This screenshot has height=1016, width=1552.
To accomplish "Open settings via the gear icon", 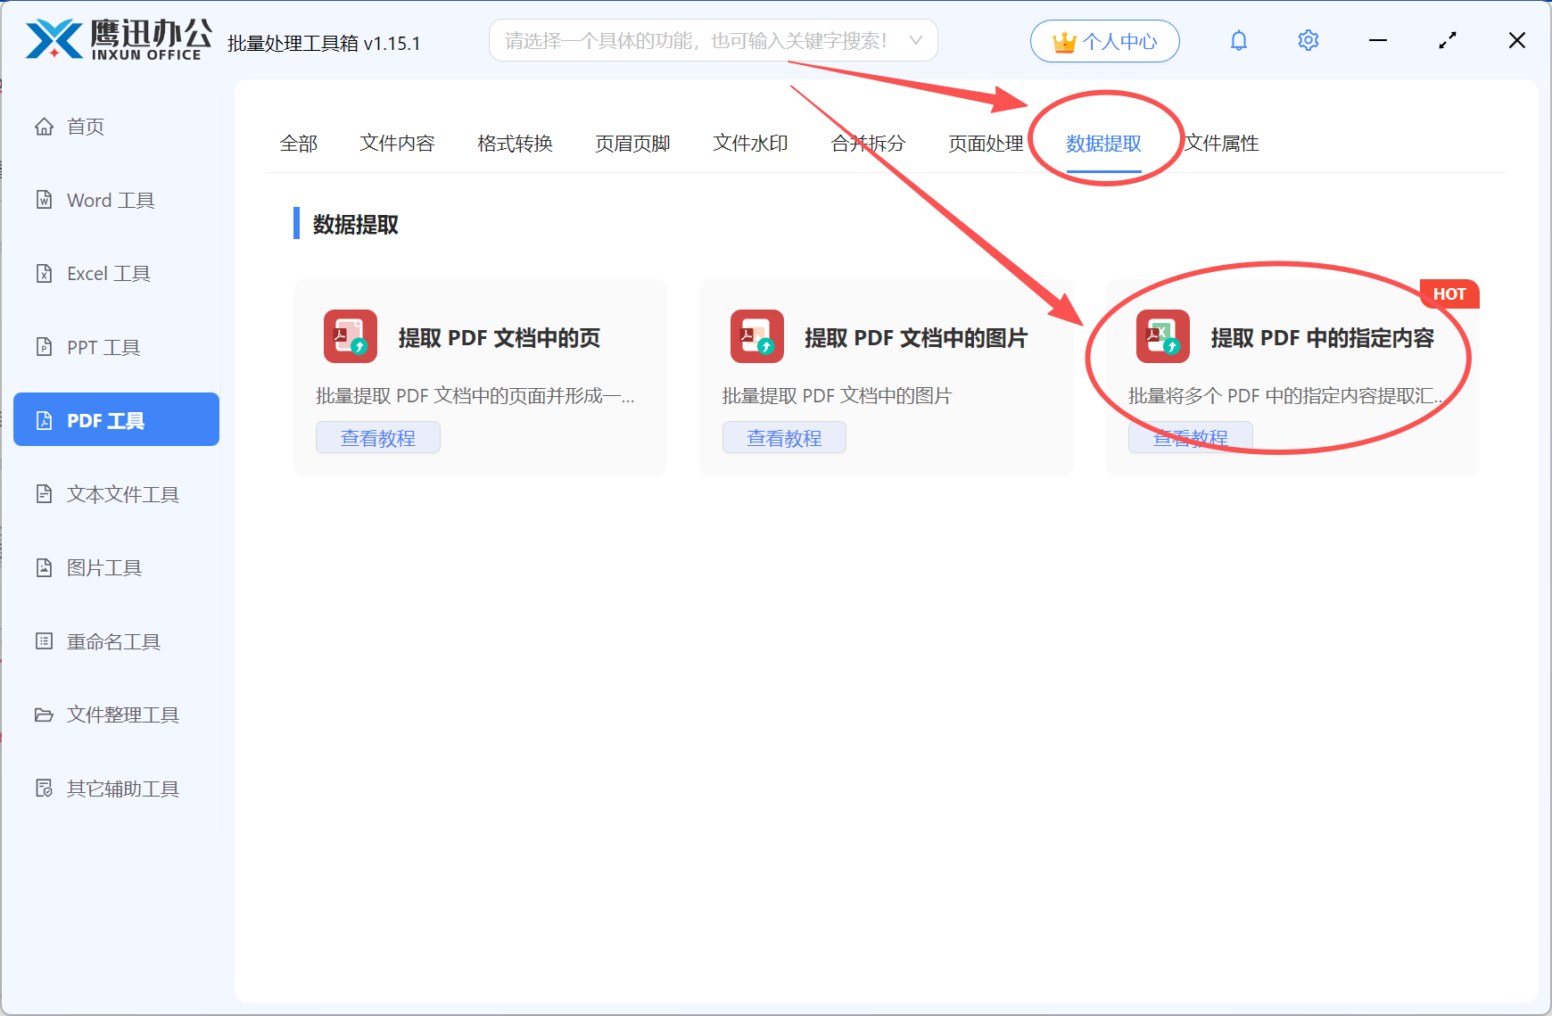I will click(x=1308, y=40).
